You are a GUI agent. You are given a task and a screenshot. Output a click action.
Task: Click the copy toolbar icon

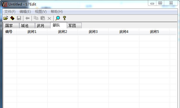click(x=36, y=18)
